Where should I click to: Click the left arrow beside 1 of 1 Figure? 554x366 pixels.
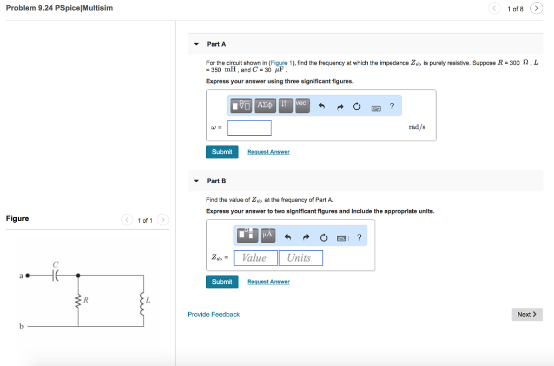(x=127, y=220)
